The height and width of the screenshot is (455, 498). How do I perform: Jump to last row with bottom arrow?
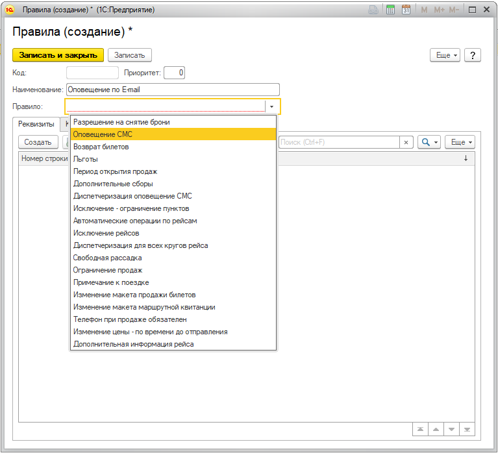467,429
